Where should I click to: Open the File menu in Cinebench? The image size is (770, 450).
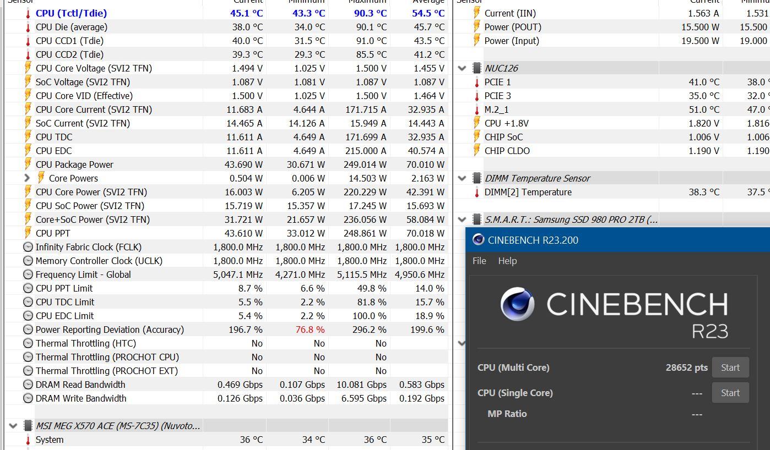click(x=479, y=261)
